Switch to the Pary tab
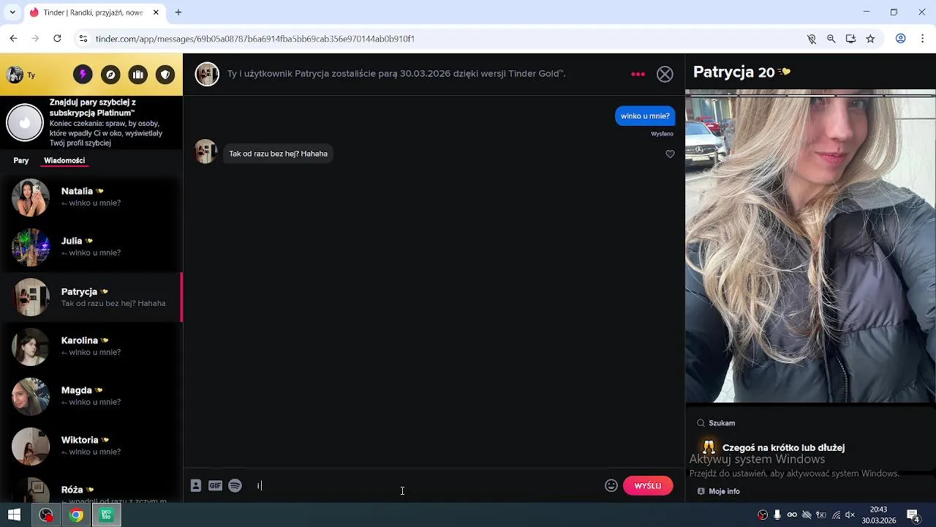Image resolution: width=936 pixels, height=527 pixels. tap(21, 160)
